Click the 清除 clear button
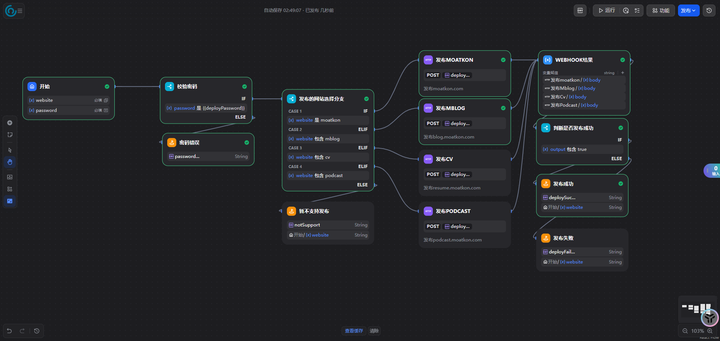720x341 pixels. [374, 331]
